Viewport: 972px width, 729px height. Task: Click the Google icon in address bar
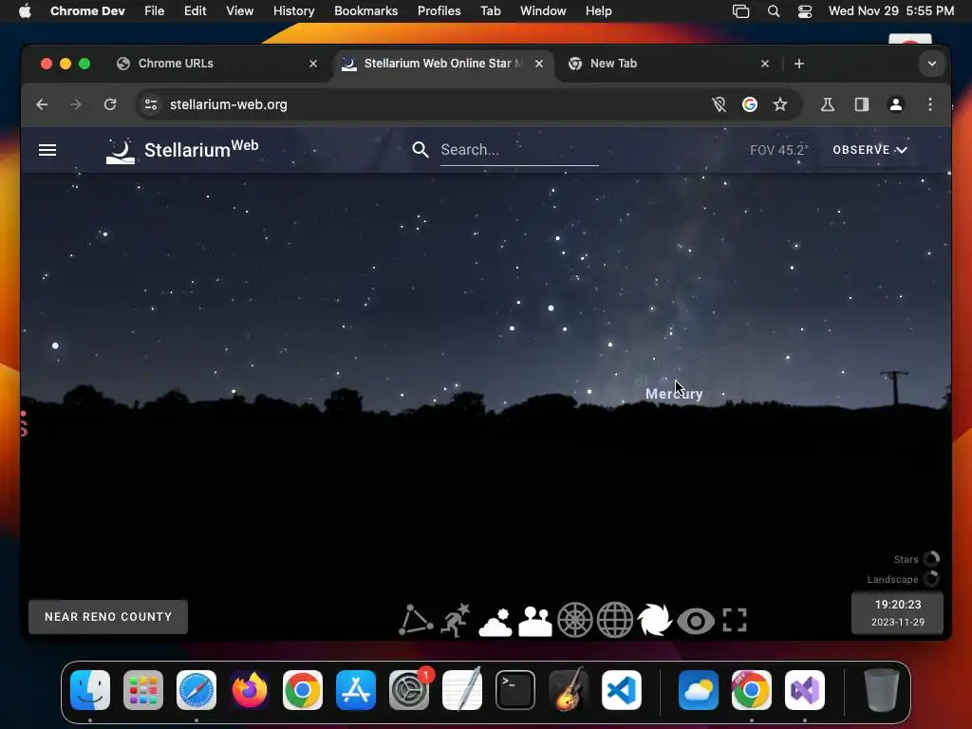coord(750,104)
